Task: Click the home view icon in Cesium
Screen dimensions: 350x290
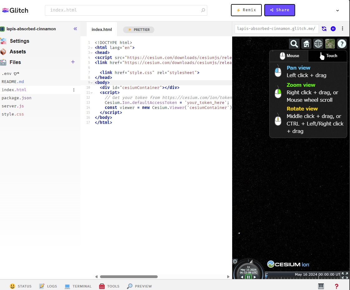Action: 306,44
